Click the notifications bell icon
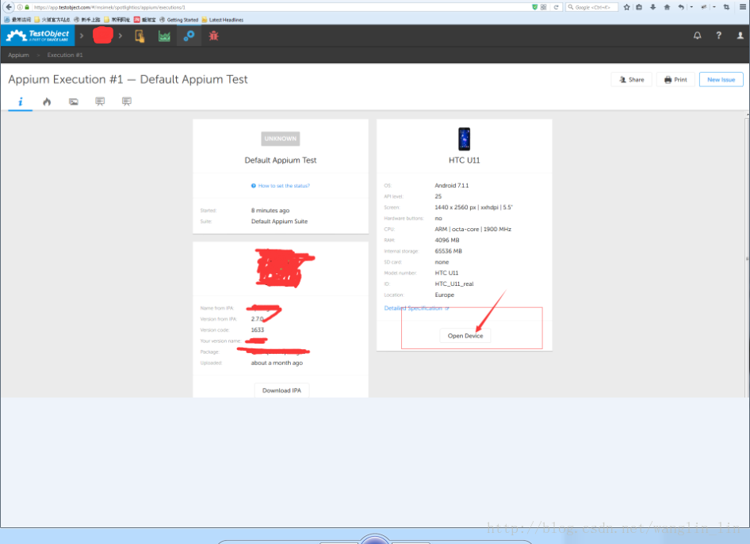This screenshot has height=544, width=750. 698,36
